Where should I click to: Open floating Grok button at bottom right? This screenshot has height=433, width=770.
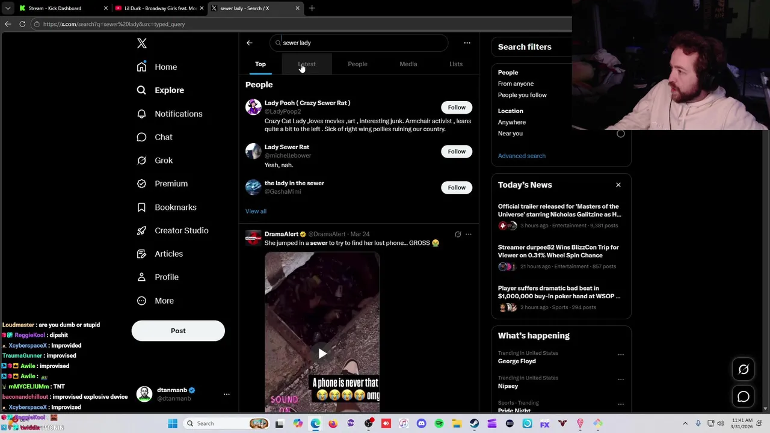(x=744, y=370)
